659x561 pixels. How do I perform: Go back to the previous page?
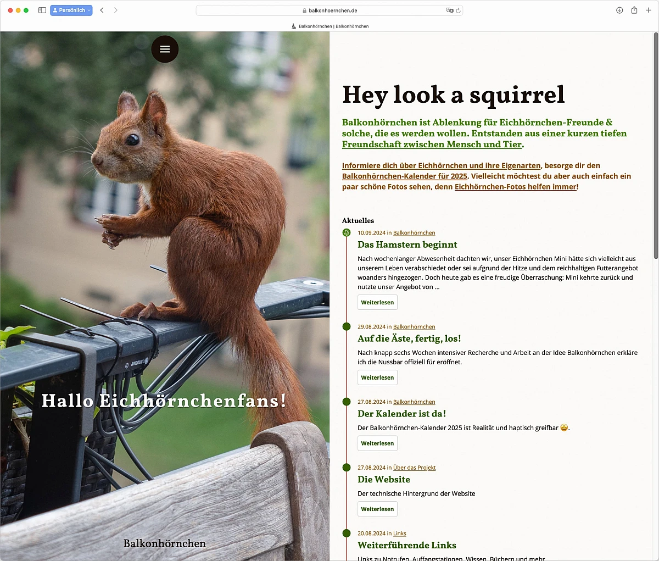click(x=102, y=10)
